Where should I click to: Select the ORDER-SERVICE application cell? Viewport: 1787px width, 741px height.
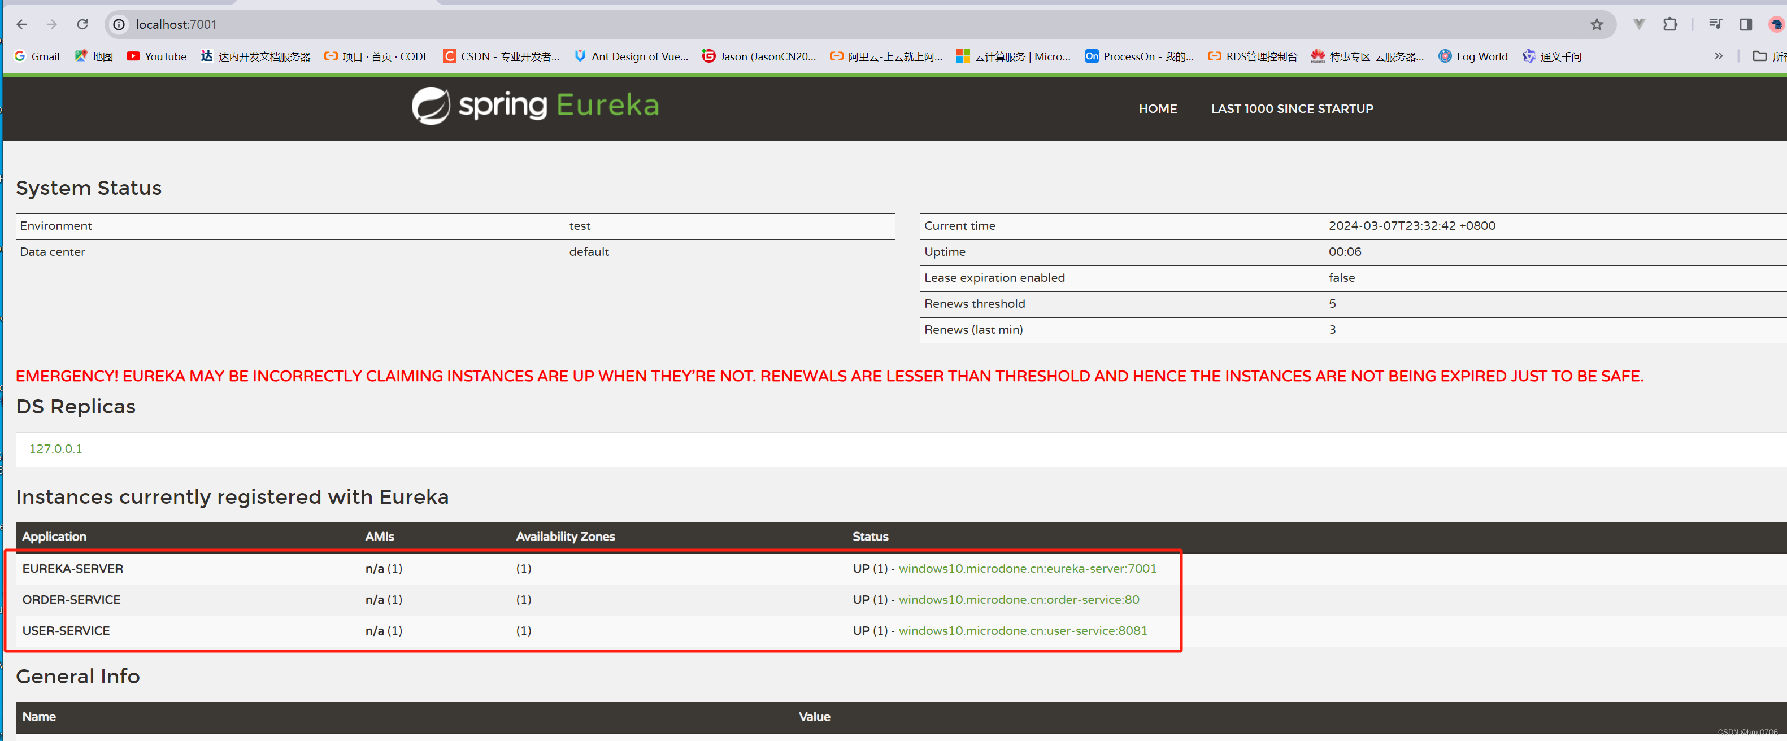click(71, 600)
